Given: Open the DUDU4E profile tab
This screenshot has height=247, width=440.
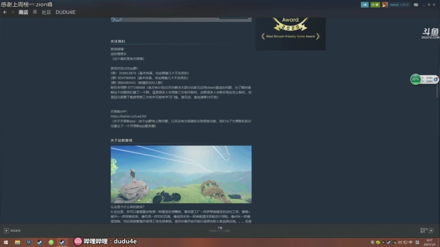Looking at the screenshot, I should coord(65,12).
